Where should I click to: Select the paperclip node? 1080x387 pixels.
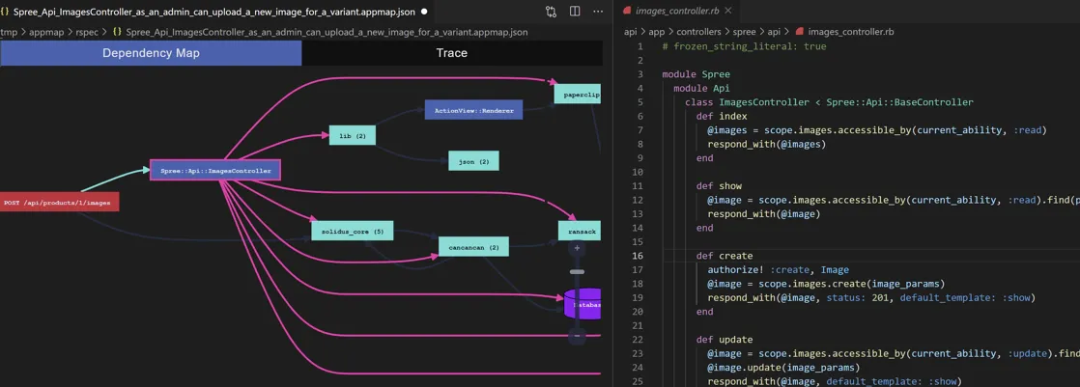tap(578, 94)
